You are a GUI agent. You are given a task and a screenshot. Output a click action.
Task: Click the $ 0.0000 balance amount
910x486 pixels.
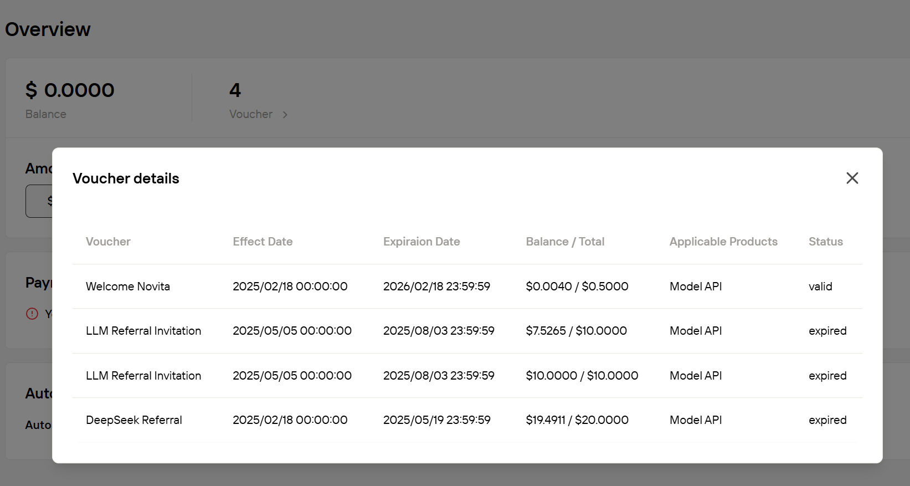pos(70,90)
